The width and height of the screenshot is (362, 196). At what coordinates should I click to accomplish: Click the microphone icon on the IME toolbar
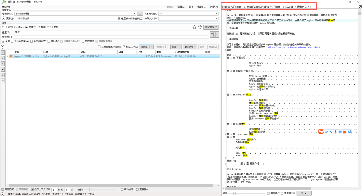coord(335,132)
